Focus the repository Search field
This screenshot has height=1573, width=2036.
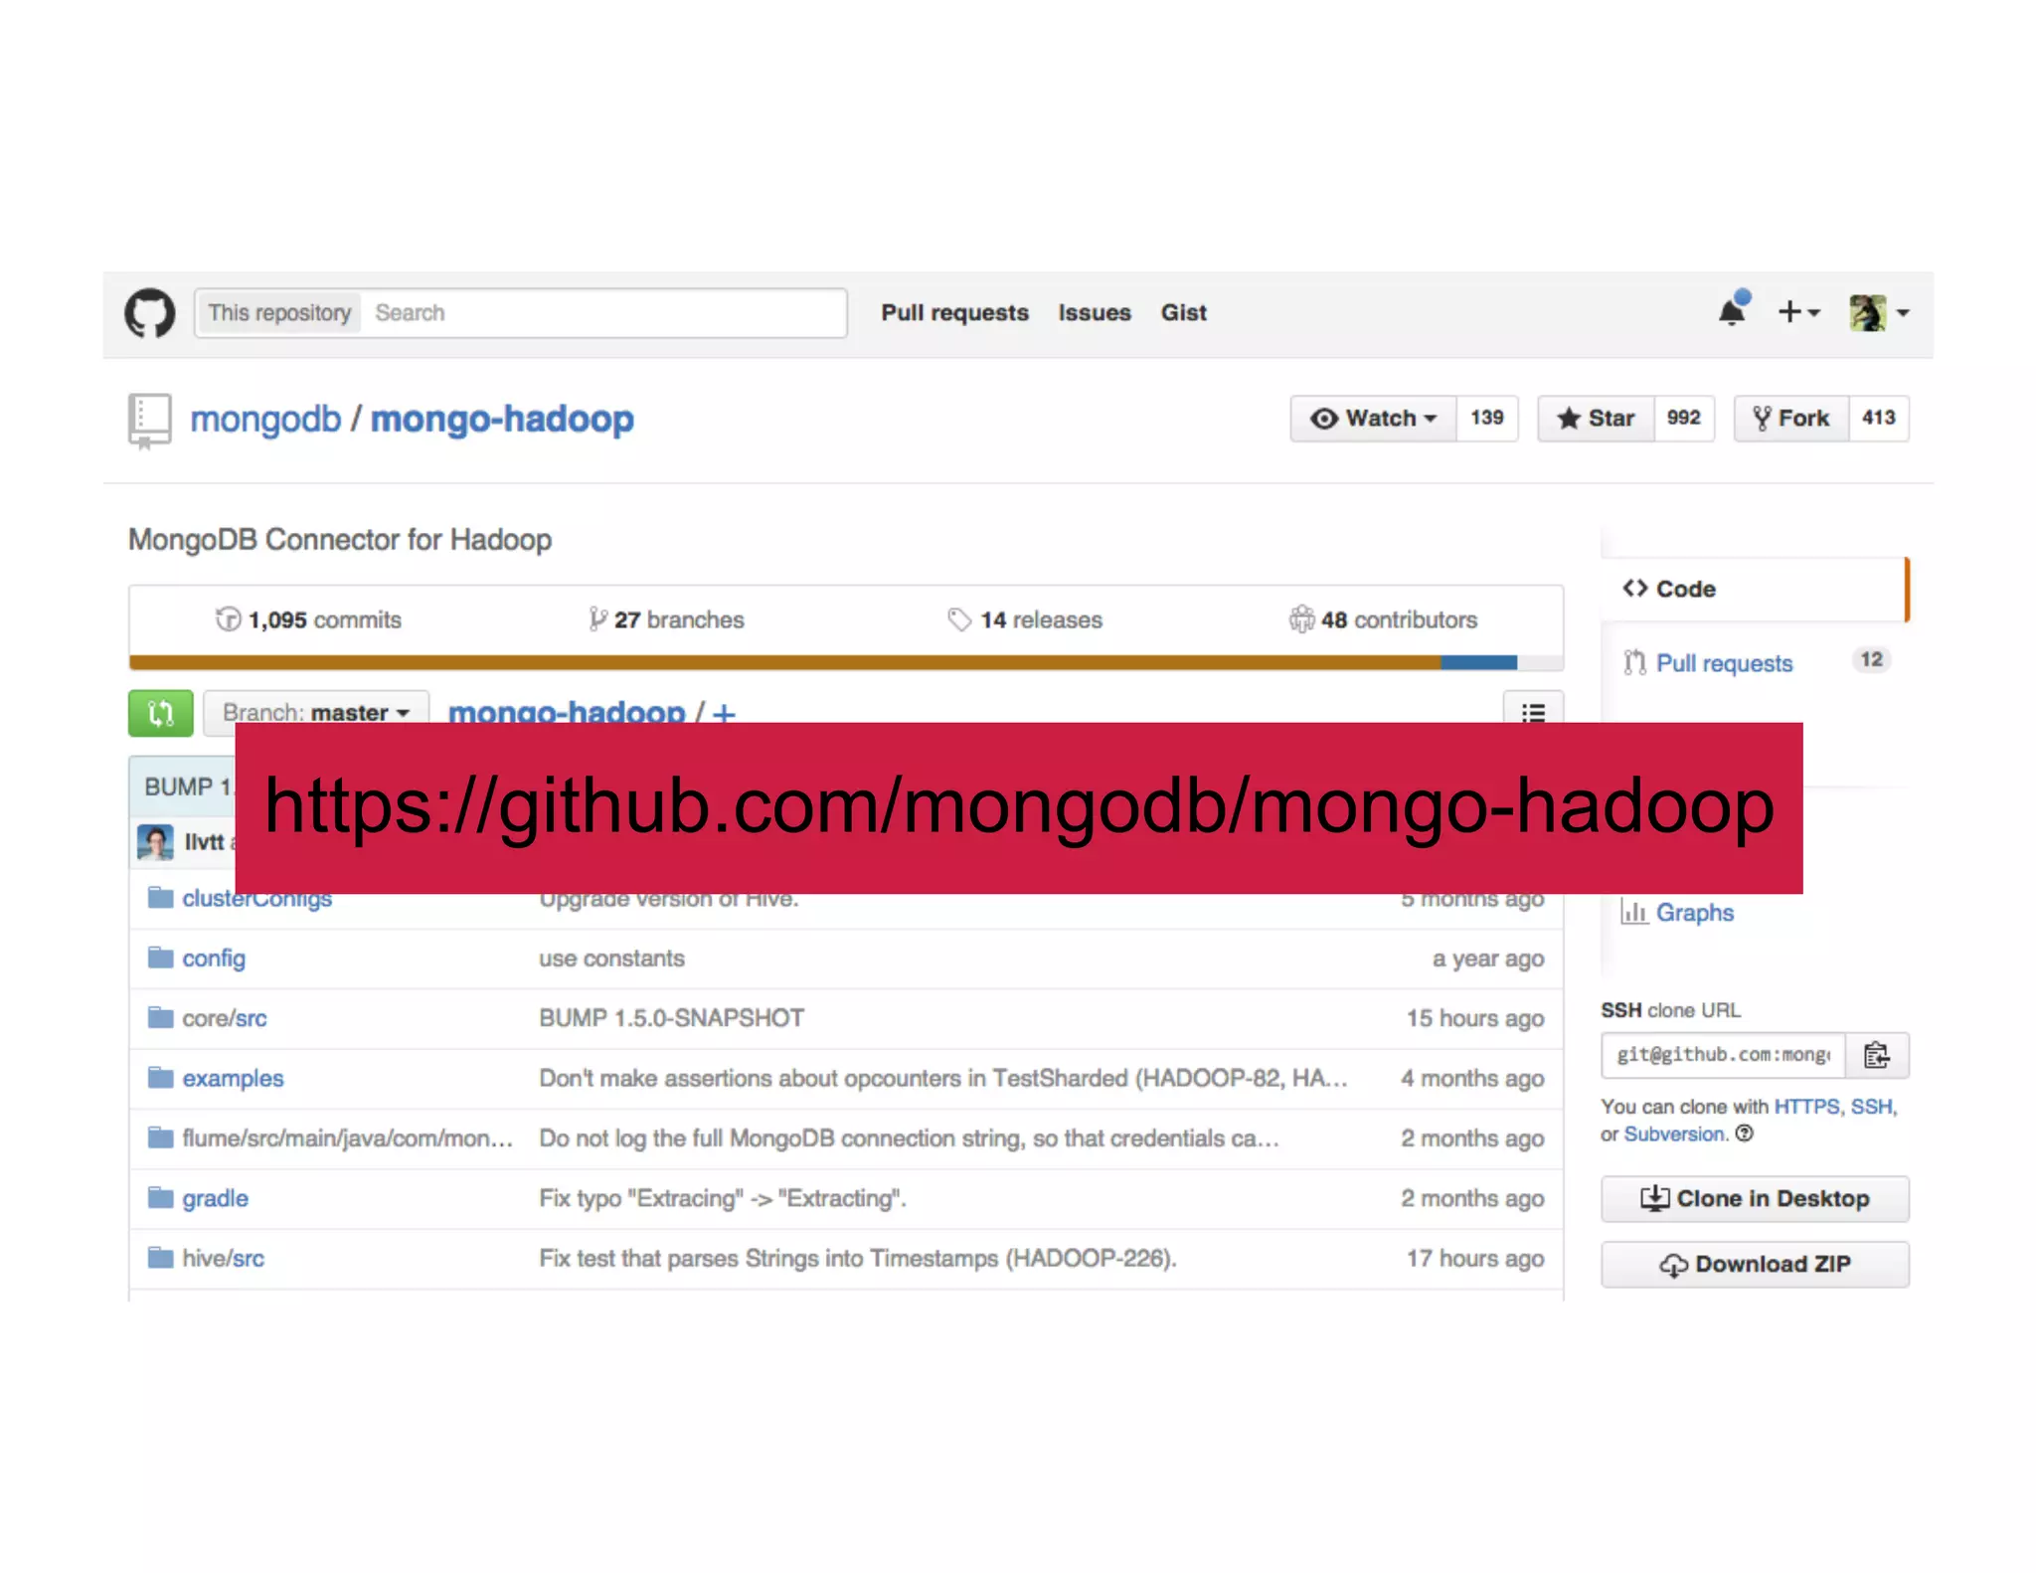[x=603, y=313]
